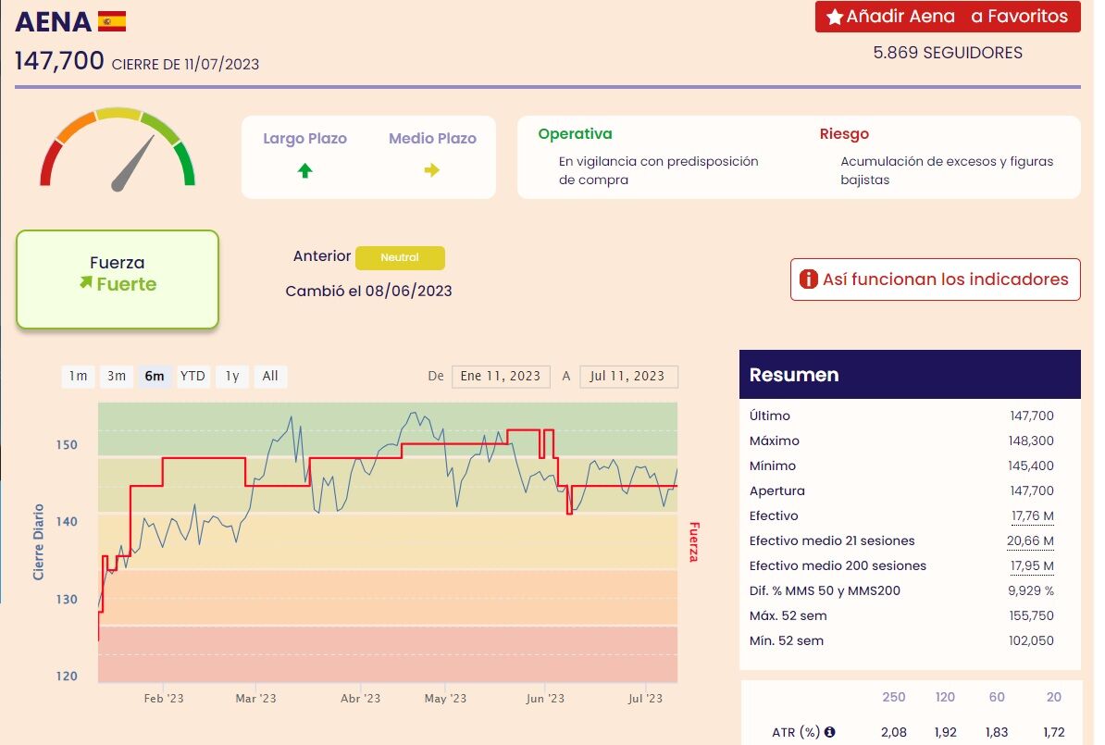
Task: Add Aena to favorites
Action: [x=947, y=17]
